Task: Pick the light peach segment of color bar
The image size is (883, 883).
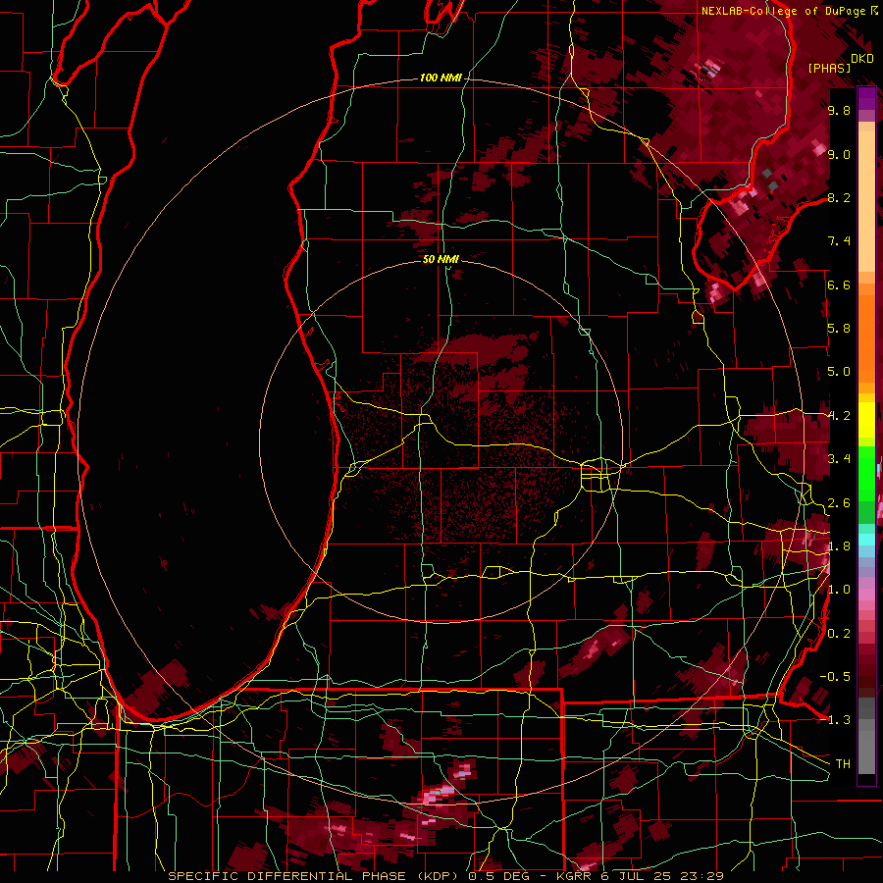Action: tap(866, 203)
